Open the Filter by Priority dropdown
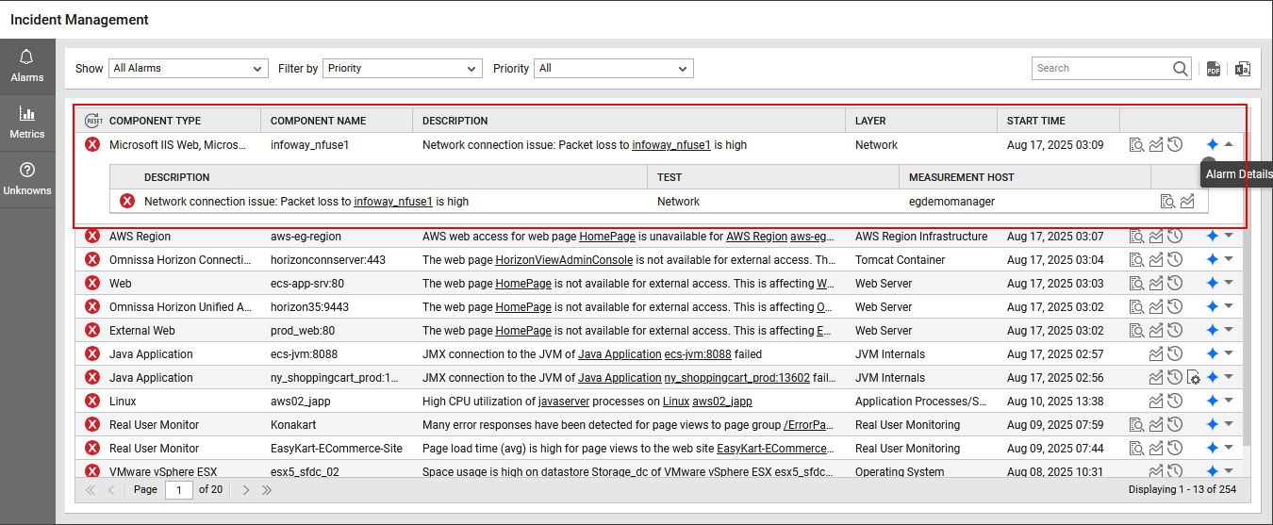The image size is (1273, 525). pos(403,69)
